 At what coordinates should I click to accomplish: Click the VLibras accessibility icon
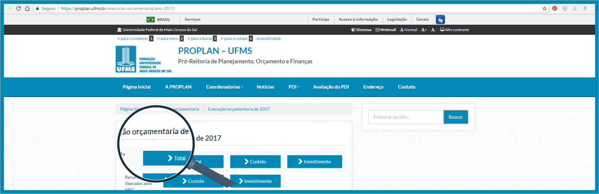coord(440,19)
